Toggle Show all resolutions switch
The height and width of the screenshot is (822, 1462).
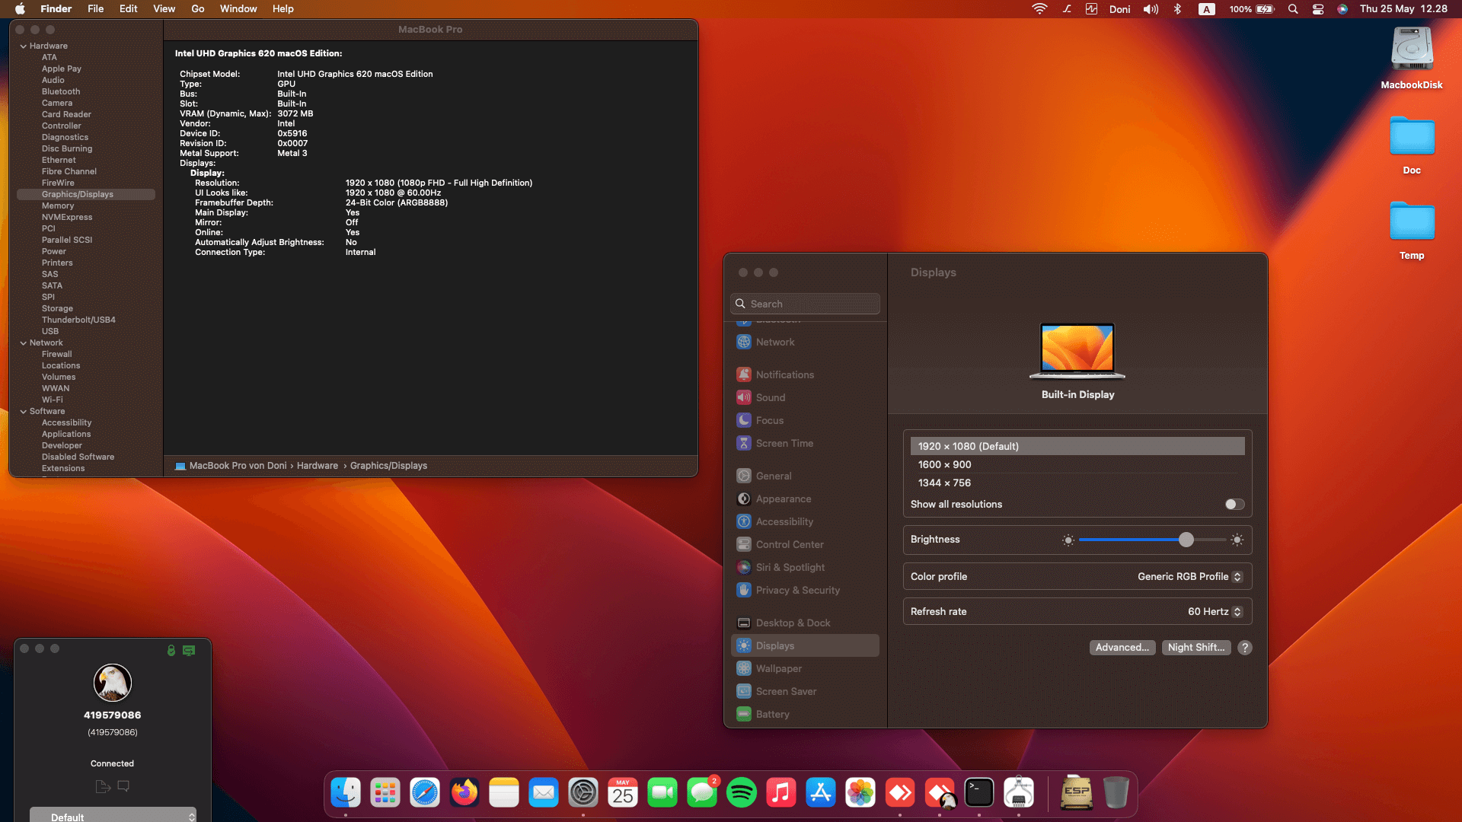[x=1234, y=505]
